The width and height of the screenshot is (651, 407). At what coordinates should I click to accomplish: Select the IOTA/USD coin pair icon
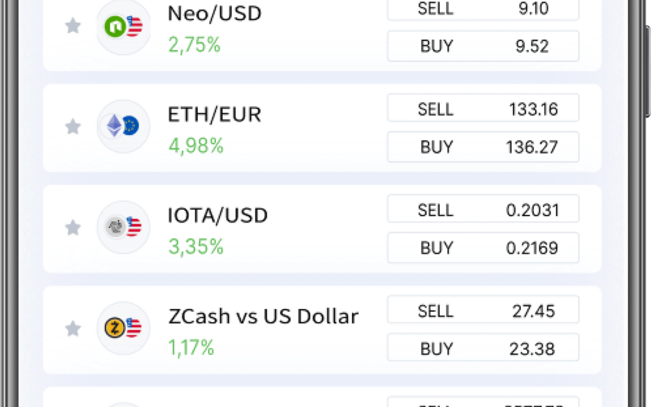(x=123, y=227)
